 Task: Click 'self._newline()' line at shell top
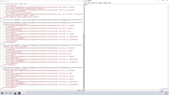12,6
